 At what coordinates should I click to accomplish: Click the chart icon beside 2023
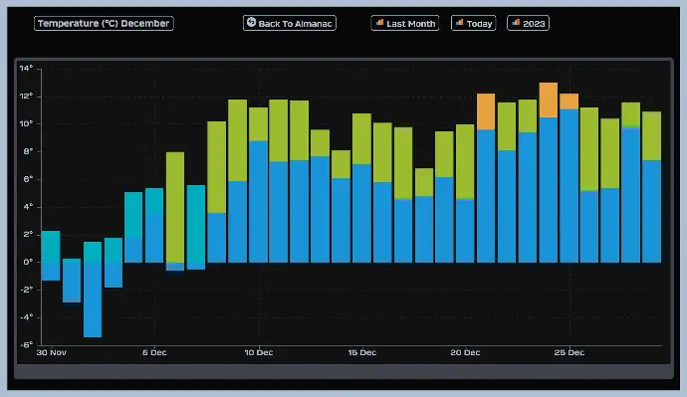[516, 22]
